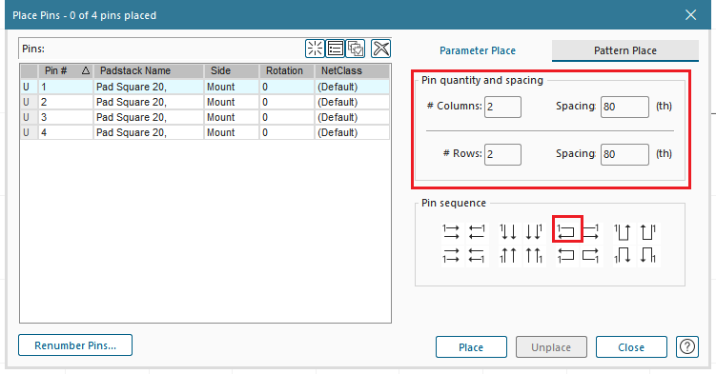The image size is (716, 374).
Task: Click (Default) NetClass cell of pin 1
Action: (x=352, y=87)
